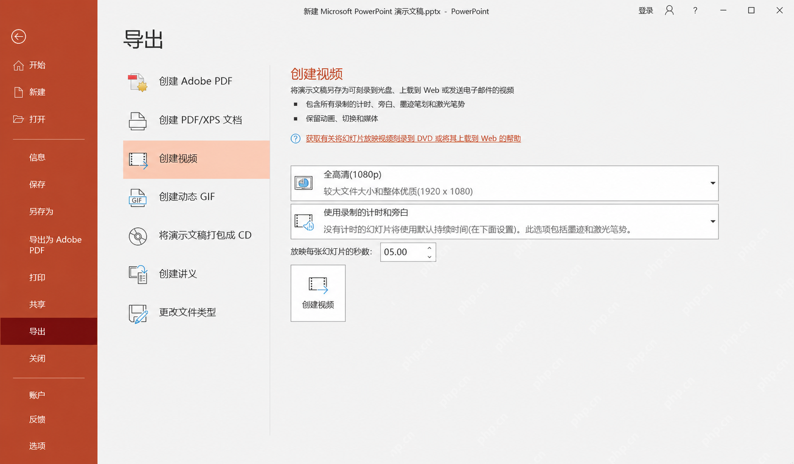The image size is (794, 464).
Task: Choose 导出为 Adobe PDF in sidebar
Action: (x=48, y=245)
